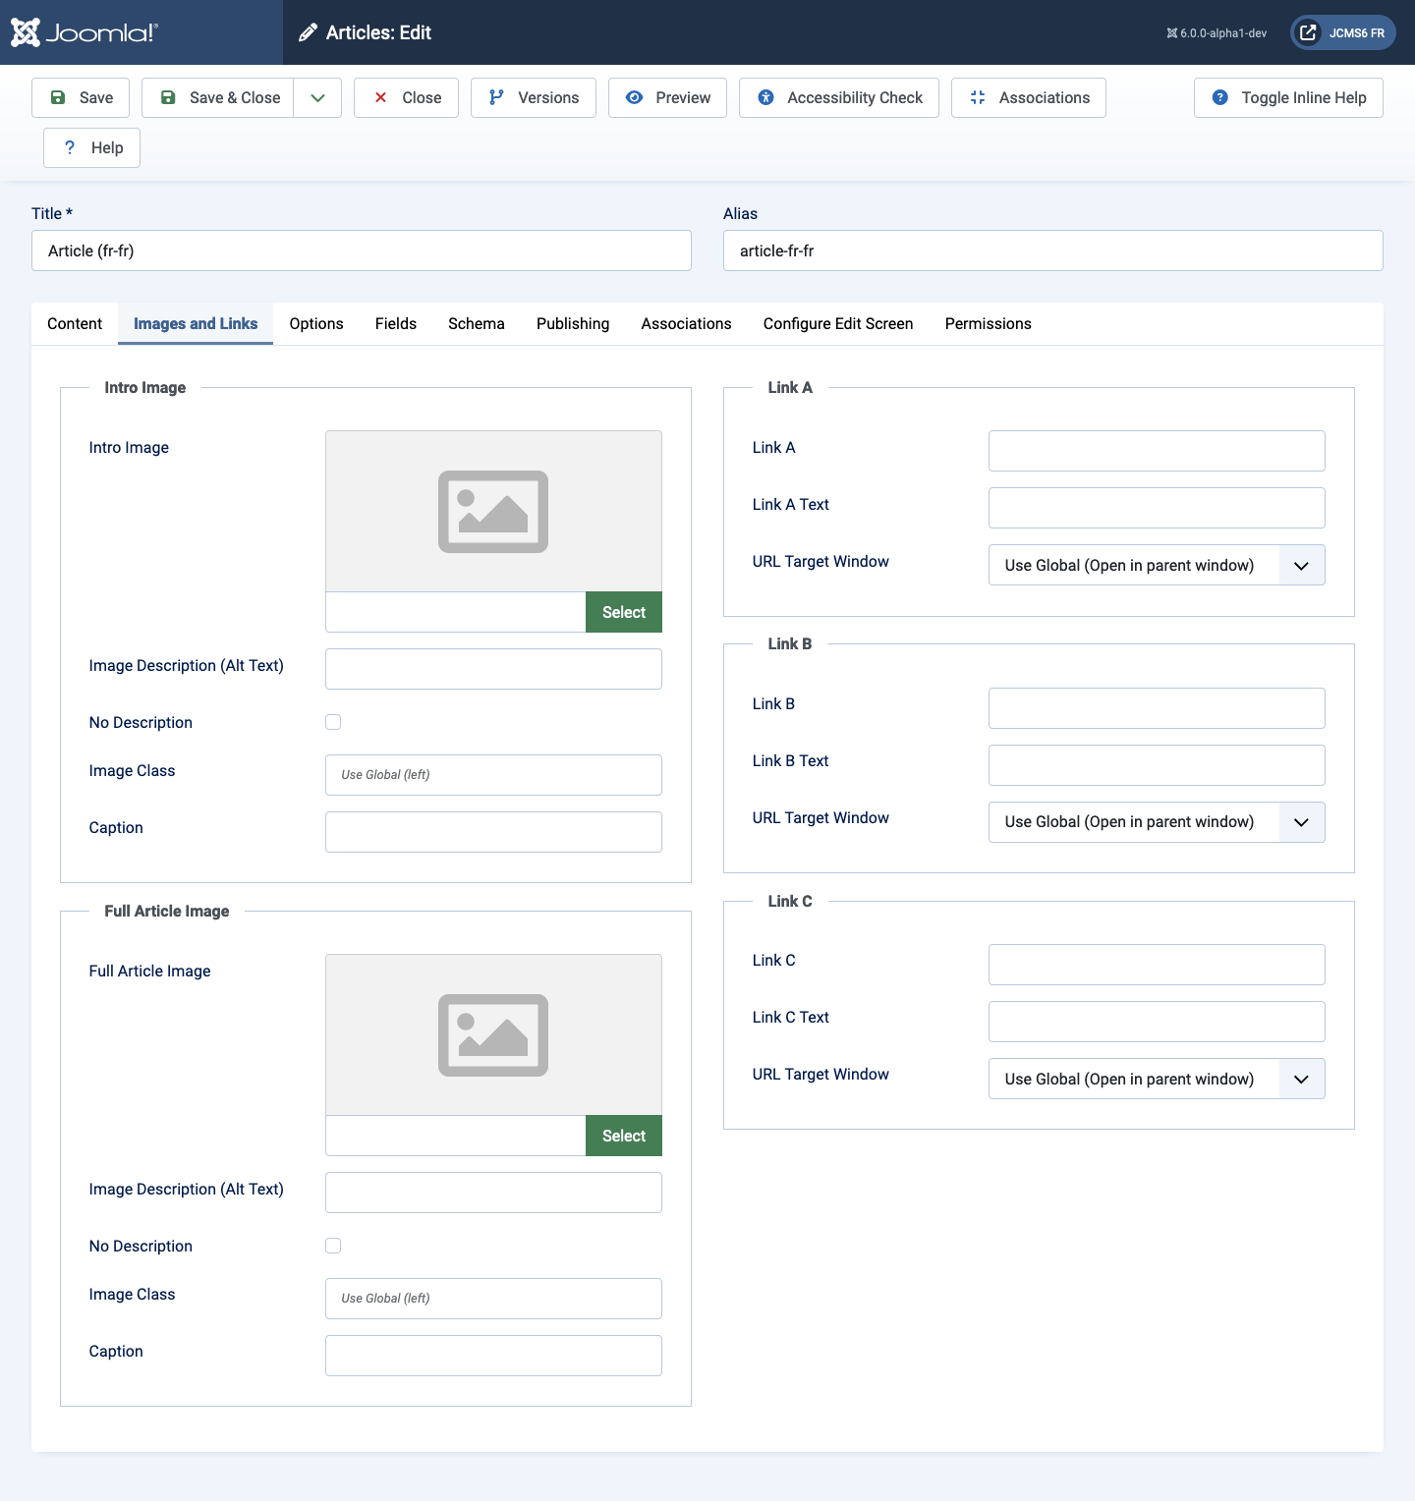The height and width of the screenshot is (1501, 1415).
Task: Check No Description under Intro Image
Action: [333, 722]
